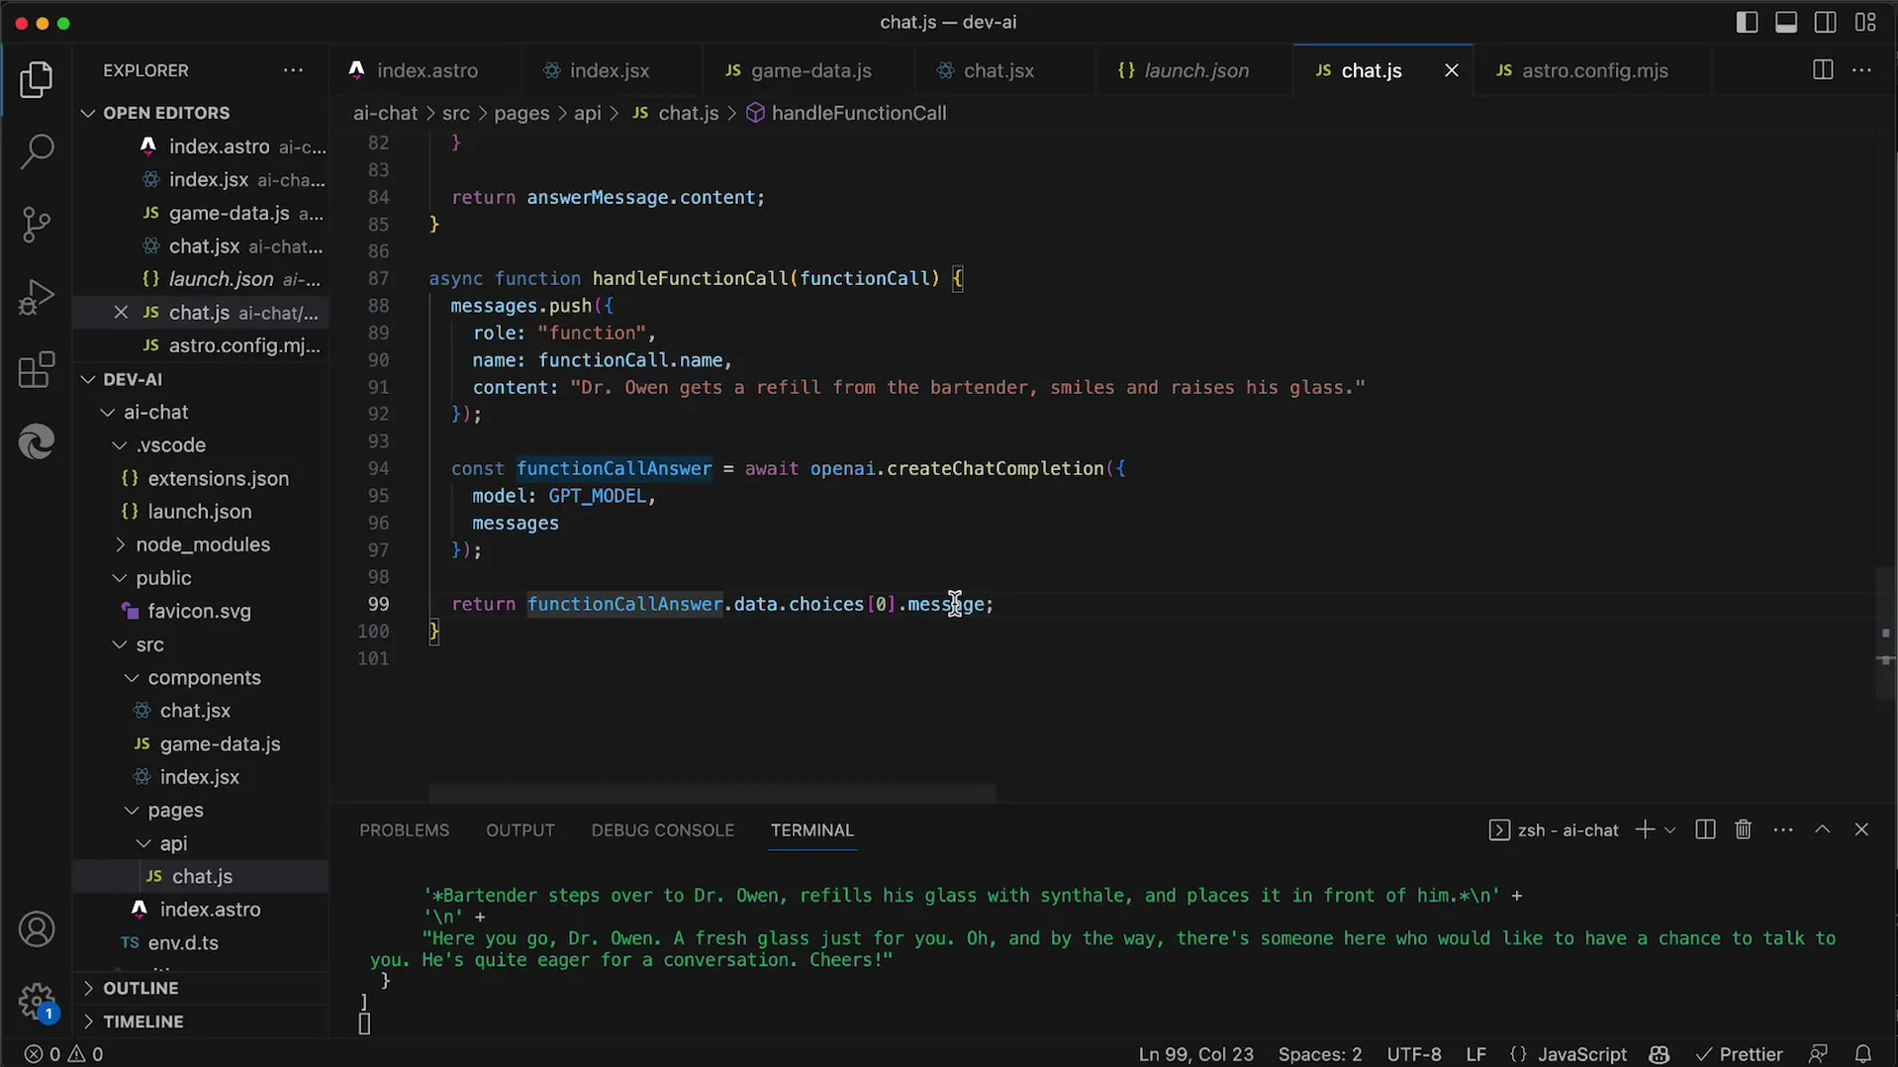Click the Prettier status bar button
Screen dimensions: 1898x1067
(1740, 1054)
